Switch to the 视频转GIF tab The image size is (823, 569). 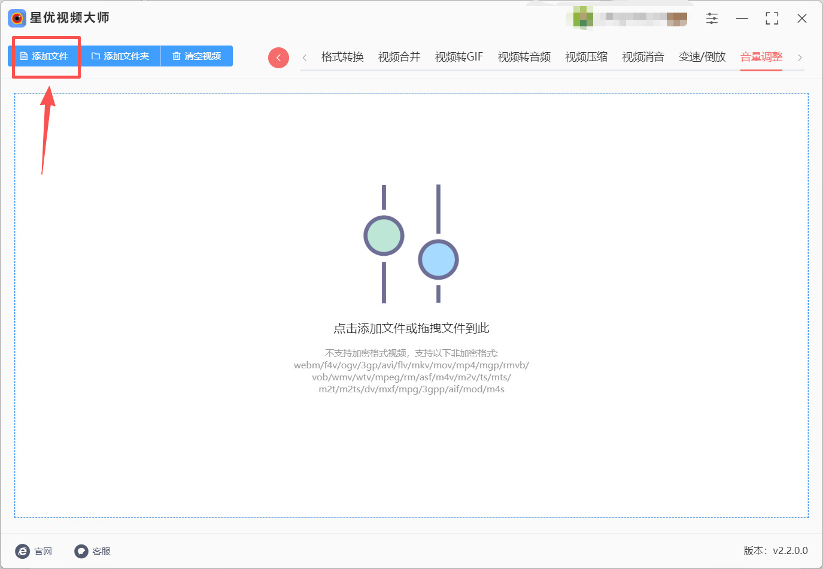click(459, 57)
